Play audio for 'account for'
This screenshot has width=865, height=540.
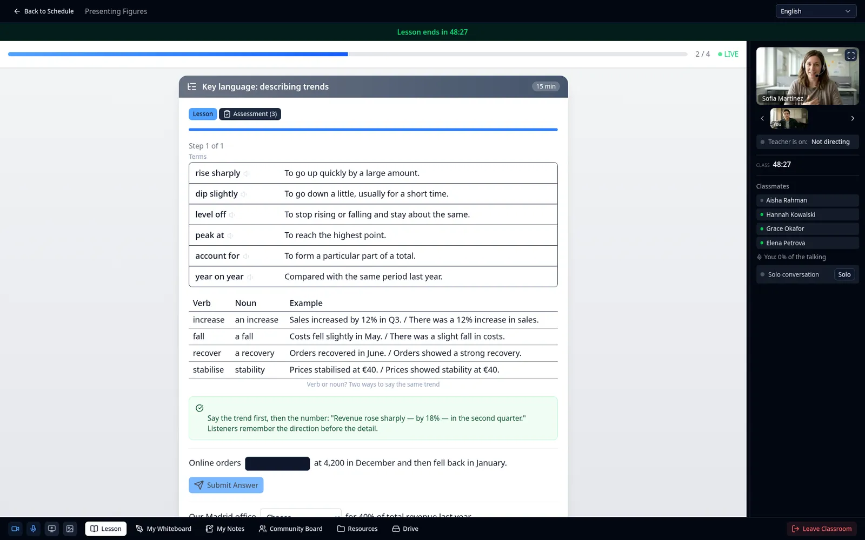click(x=245, y=256)
